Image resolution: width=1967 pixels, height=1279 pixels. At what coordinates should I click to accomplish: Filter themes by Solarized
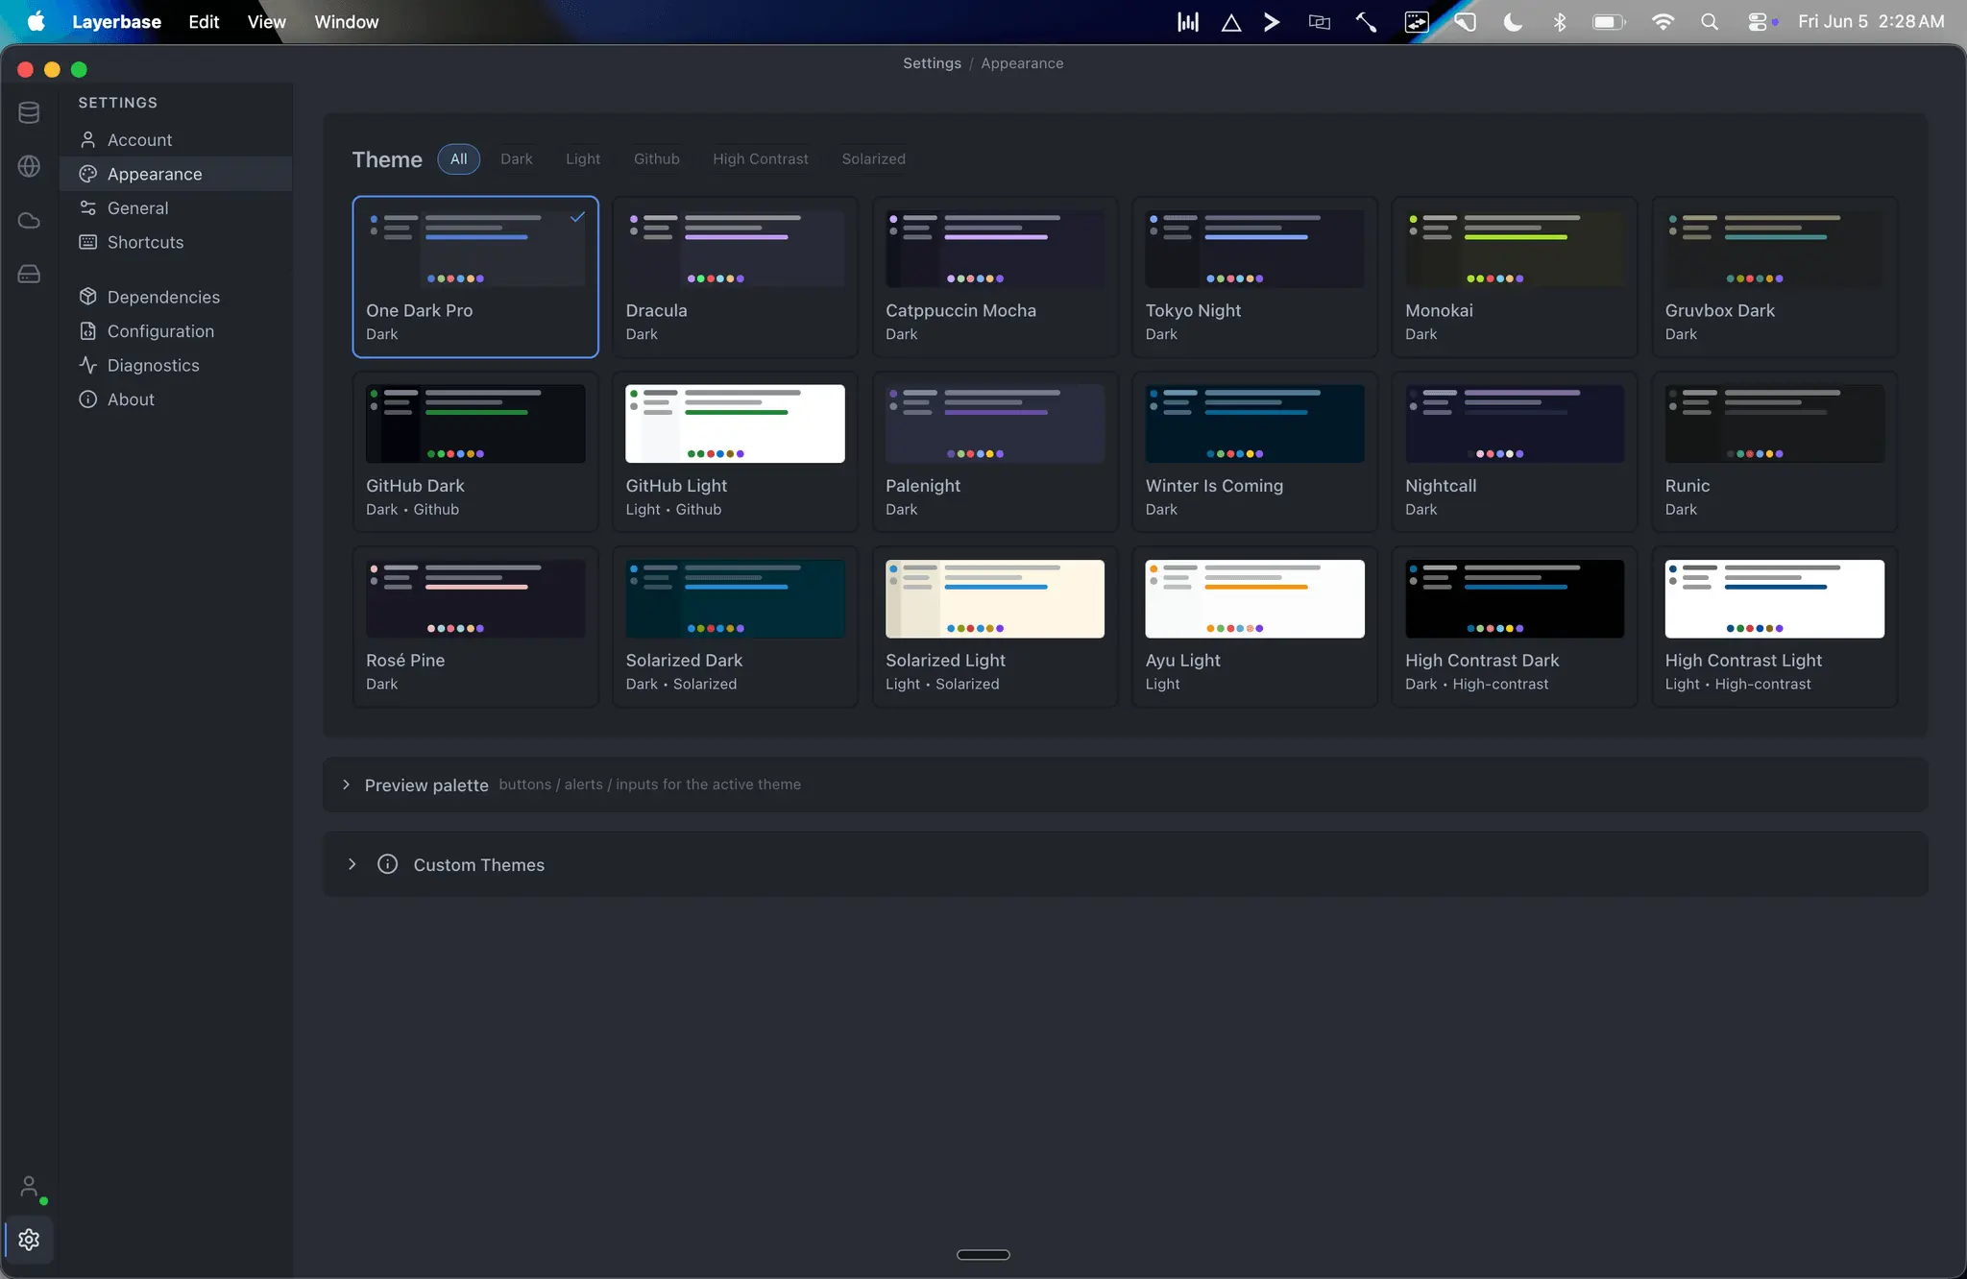pyautogui.click(x=874, y=159)
